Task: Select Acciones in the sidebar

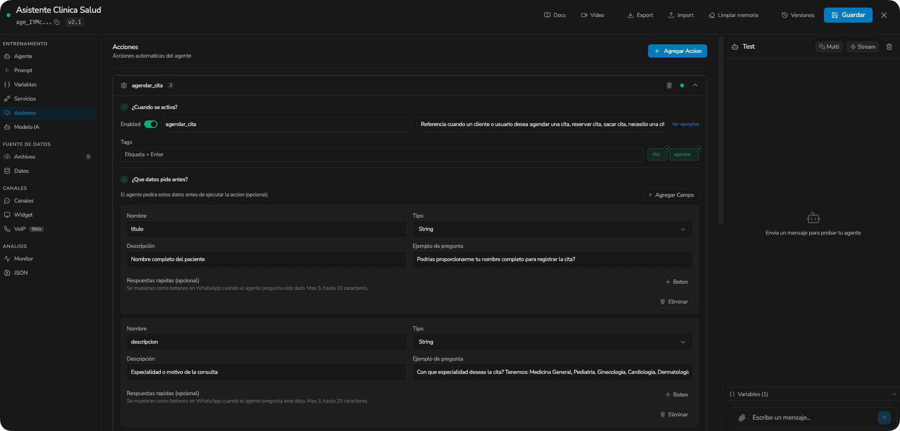Action: [x=49, y=113]
